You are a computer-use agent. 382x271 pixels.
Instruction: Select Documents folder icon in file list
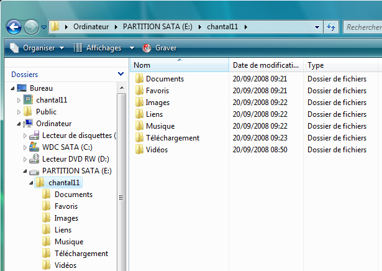tap(139, 78)
